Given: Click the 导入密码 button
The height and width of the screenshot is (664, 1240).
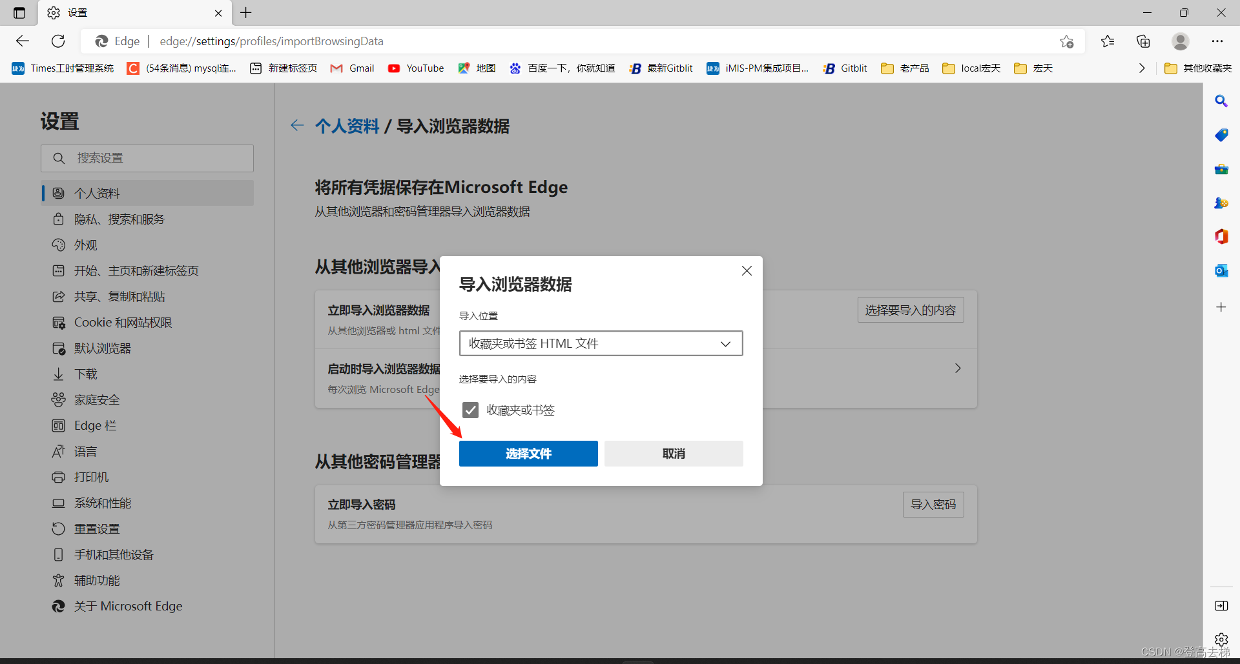Looking at the screenshot, I should [933, 505].
